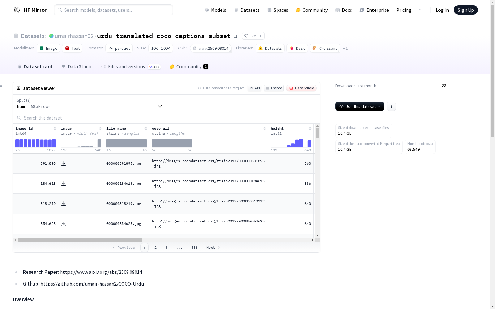Sort by the coco_url column arrows
This screenshot has height=309, width=495.
point(265,129)
